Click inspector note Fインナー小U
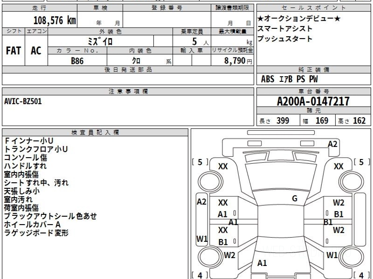The height and width of the screenshot is (279, 373). (29, 141)
